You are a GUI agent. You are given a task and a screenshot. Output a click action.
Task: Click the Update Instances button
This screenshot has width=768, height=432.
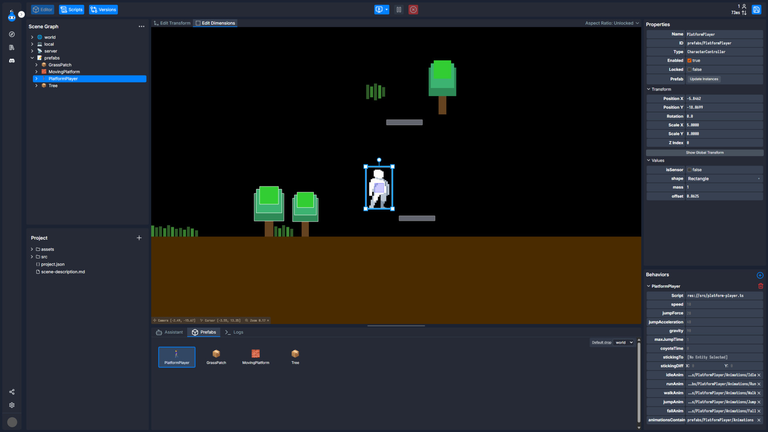pyautogui.click(x=704, y=79)
